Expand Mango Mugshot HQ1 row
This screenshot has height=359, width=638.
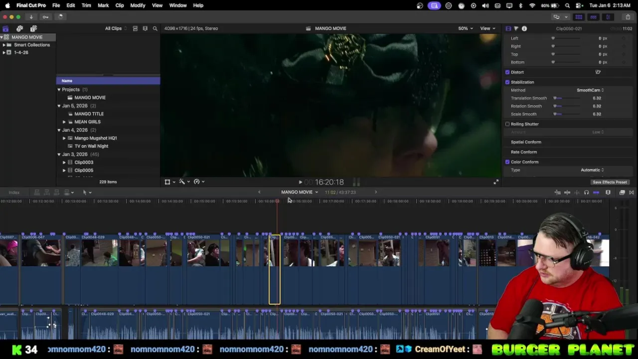(x=64, y=138)
